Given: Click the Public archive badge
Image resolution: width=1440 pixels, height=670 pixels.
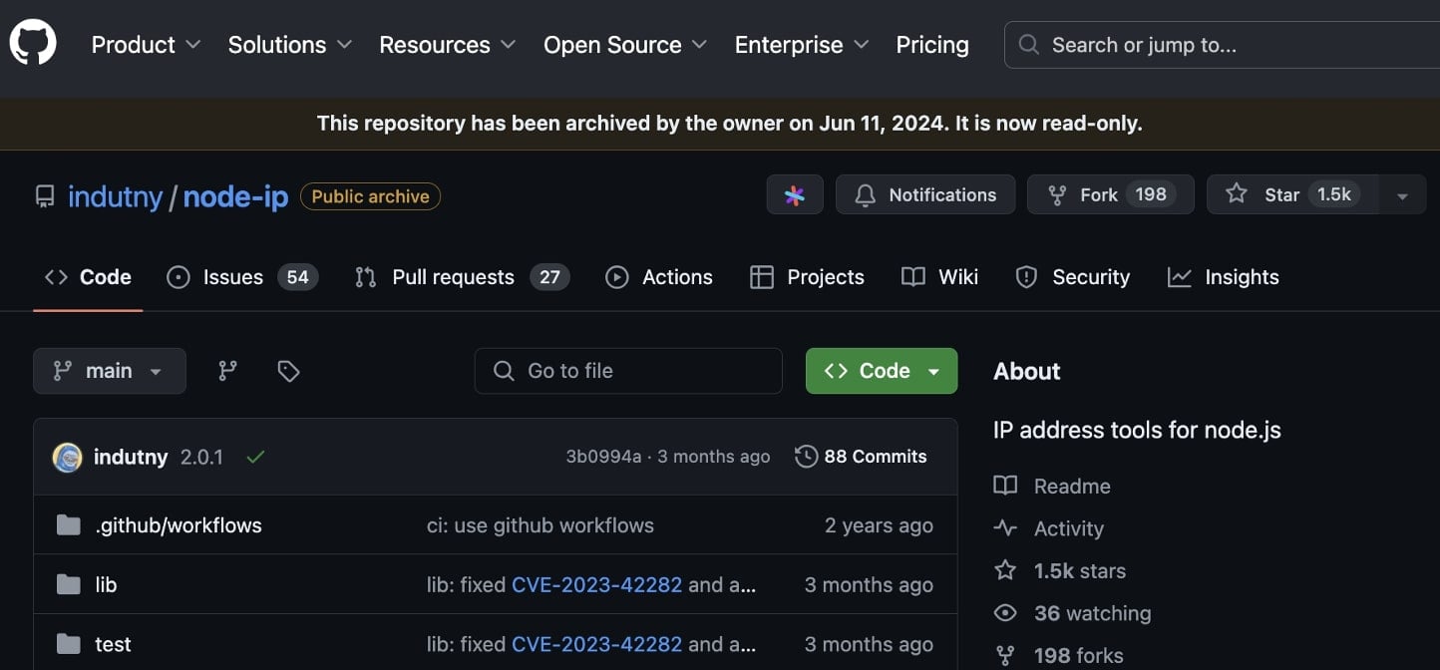Looking at the screenshot, I should click(370, 196).
